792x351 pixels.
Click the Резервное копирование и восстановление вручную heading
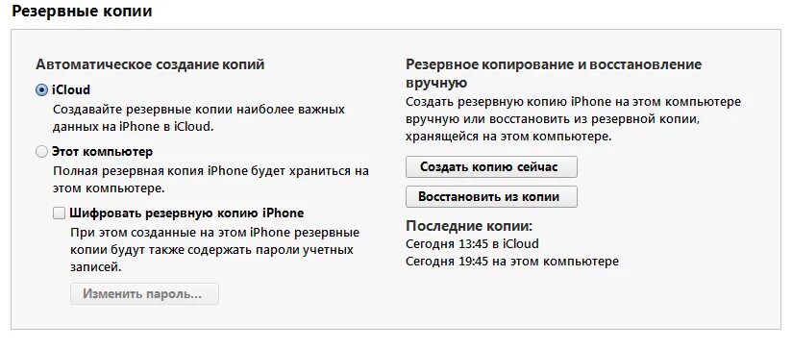(554, 73)
